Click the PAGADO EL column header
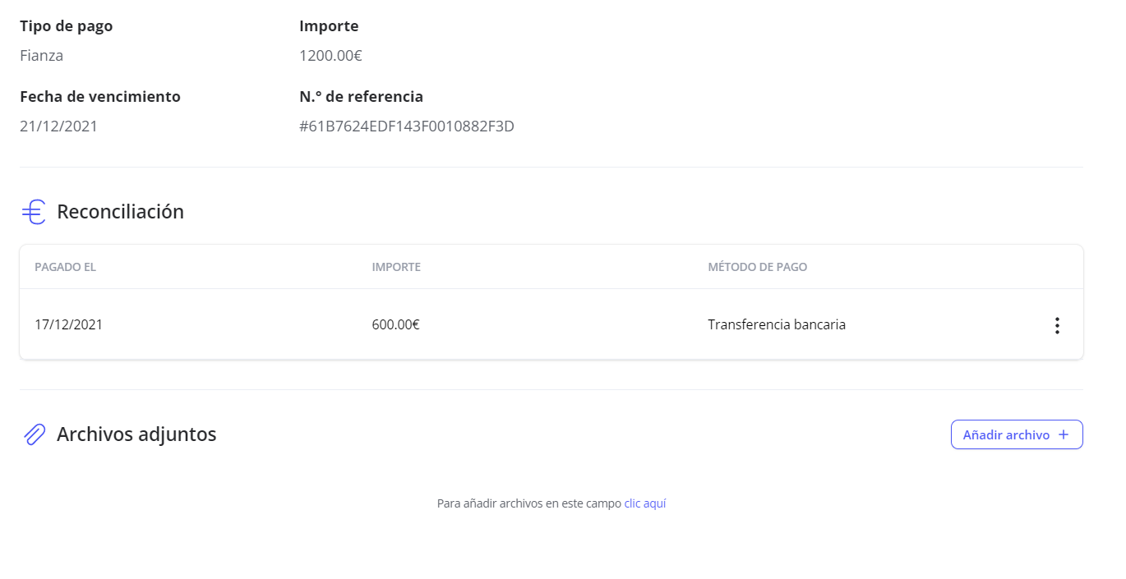 tap(66, 267)
